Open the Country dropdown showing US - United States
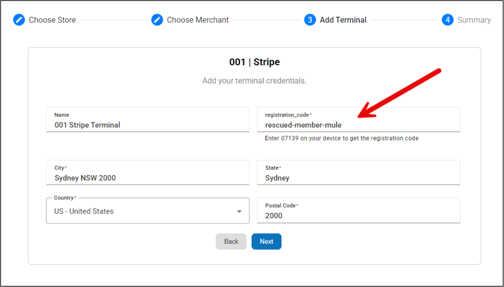This screenshot has height=287, width=504. [141, 211]
